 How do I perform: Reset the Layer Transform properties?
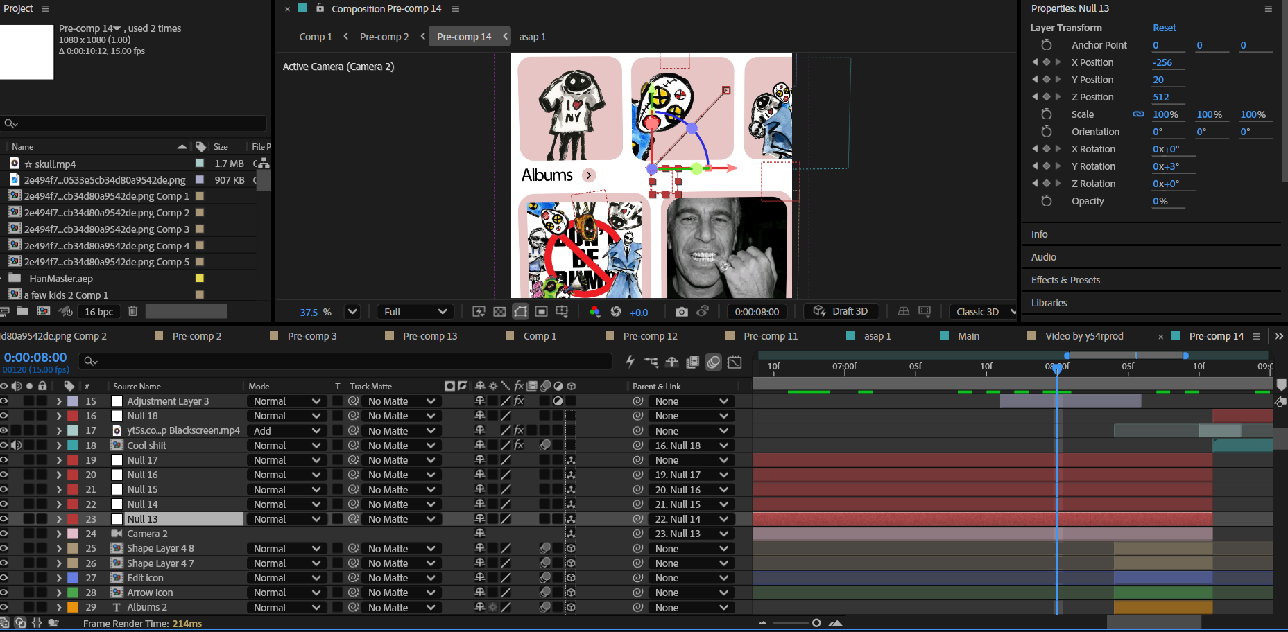click(1164, 28)
